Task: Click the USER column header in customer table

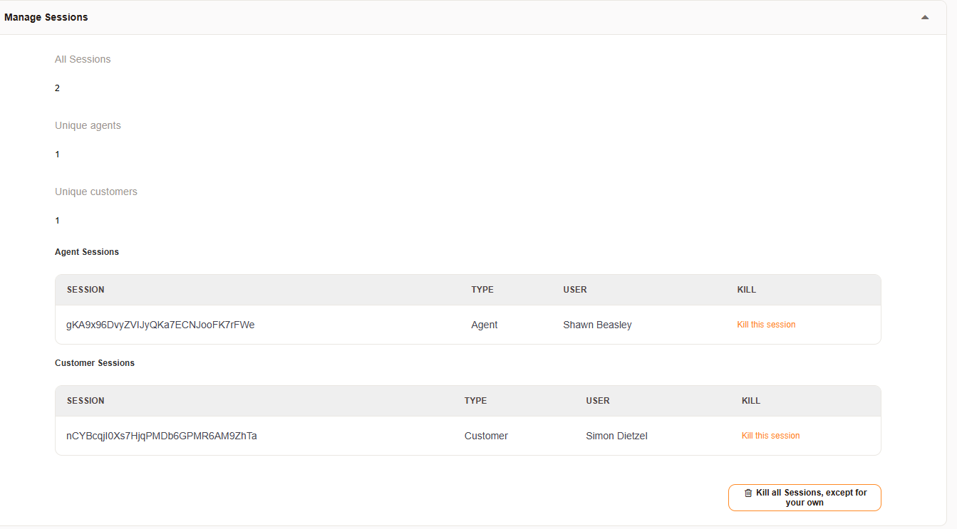Action: pyautogui.click(x=598, y=400)
